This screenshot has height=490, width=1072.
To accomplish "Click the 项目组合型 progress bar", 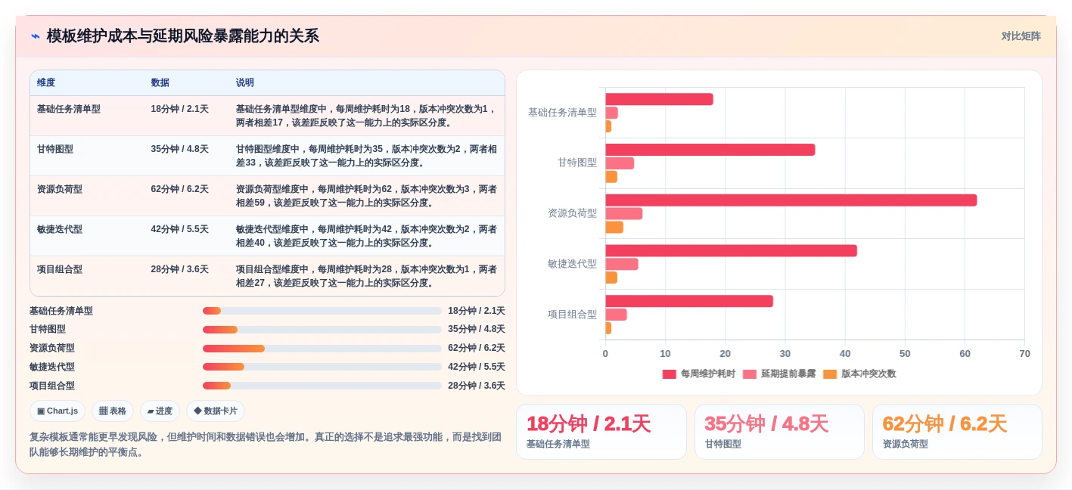I will (x=322, y=386).
